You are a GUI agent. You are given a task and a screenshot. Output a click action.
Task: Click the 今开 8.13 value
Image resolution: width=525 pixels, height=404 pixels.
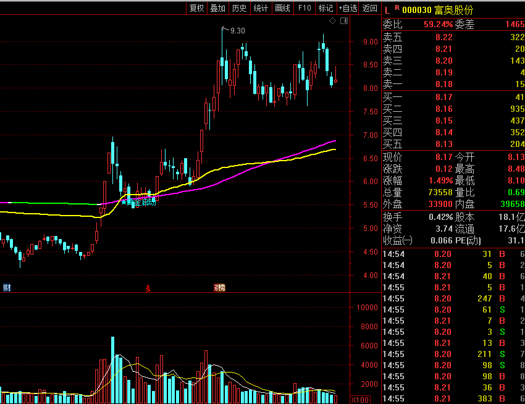516,157
